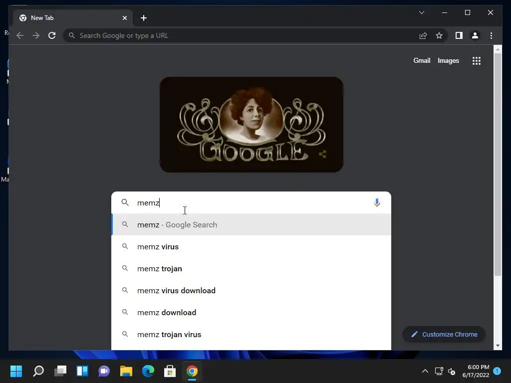511x383 pixels.
Task: Open the clock and date 6:00 PM
Action: (x=476, y=371)
